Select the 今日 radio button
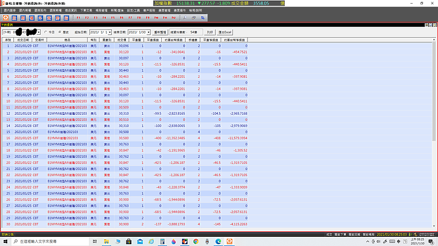Screen dimensions: 438x246 click(46, 32)
